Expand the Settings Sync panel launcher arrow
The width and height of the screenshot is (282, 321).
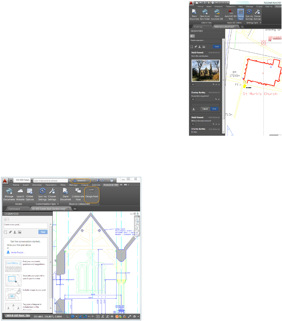pos(260,23)
